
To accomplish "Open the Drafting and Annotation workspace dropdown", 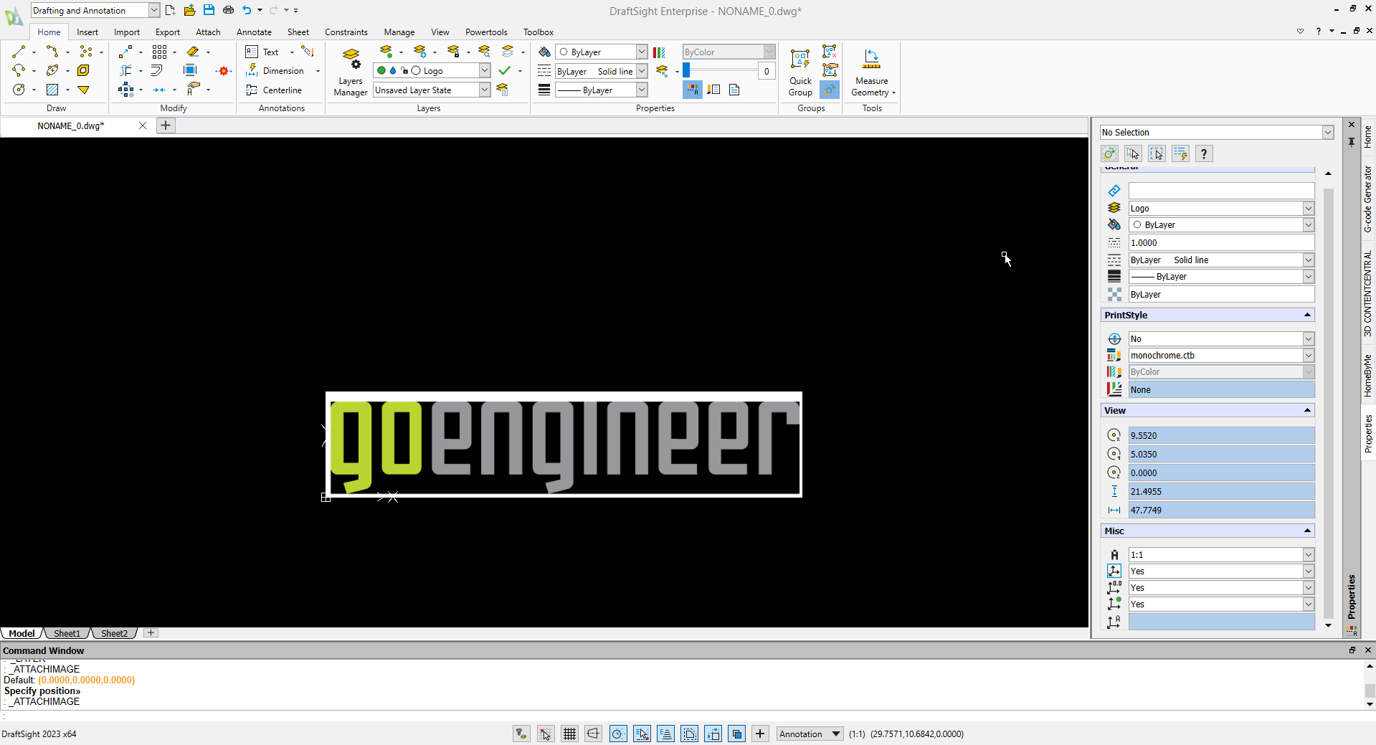I will coord(153,10).
